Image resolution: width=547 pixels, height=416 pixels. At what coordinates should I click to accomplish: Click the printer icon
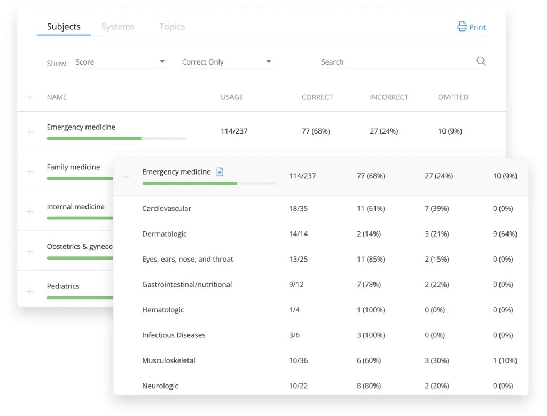[462, 27]
